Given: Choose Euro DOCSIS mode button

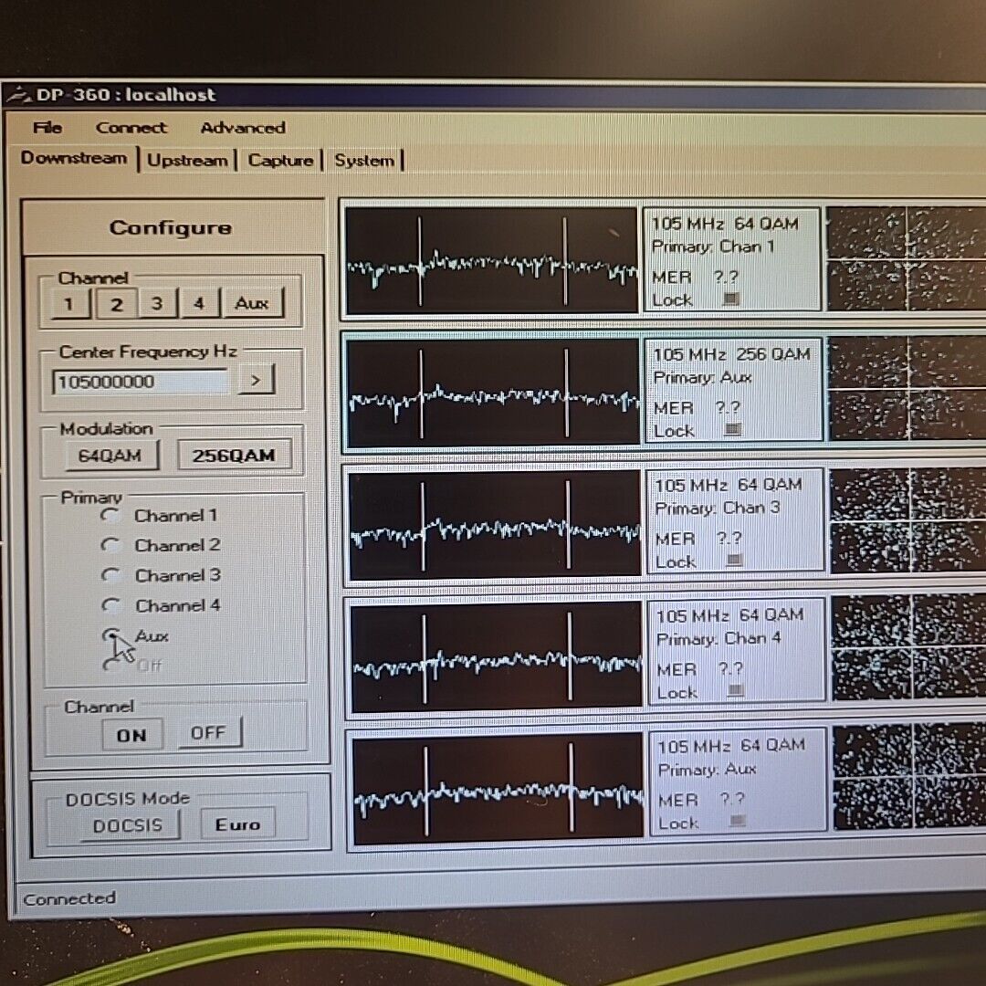Looking at the screenshot, I should pyautogui.click(x=237, y=823).
